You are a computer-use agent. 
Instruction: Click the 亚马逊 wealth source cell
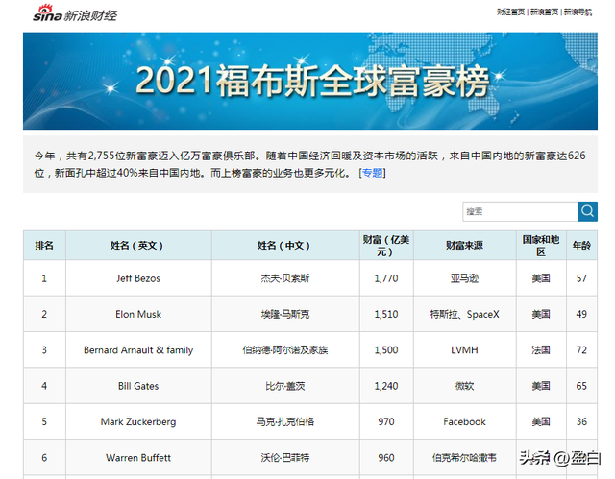[465, 278]
